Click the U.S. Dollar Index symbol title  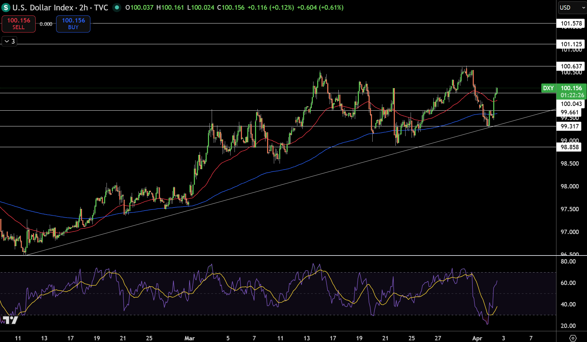coord(43,7)
